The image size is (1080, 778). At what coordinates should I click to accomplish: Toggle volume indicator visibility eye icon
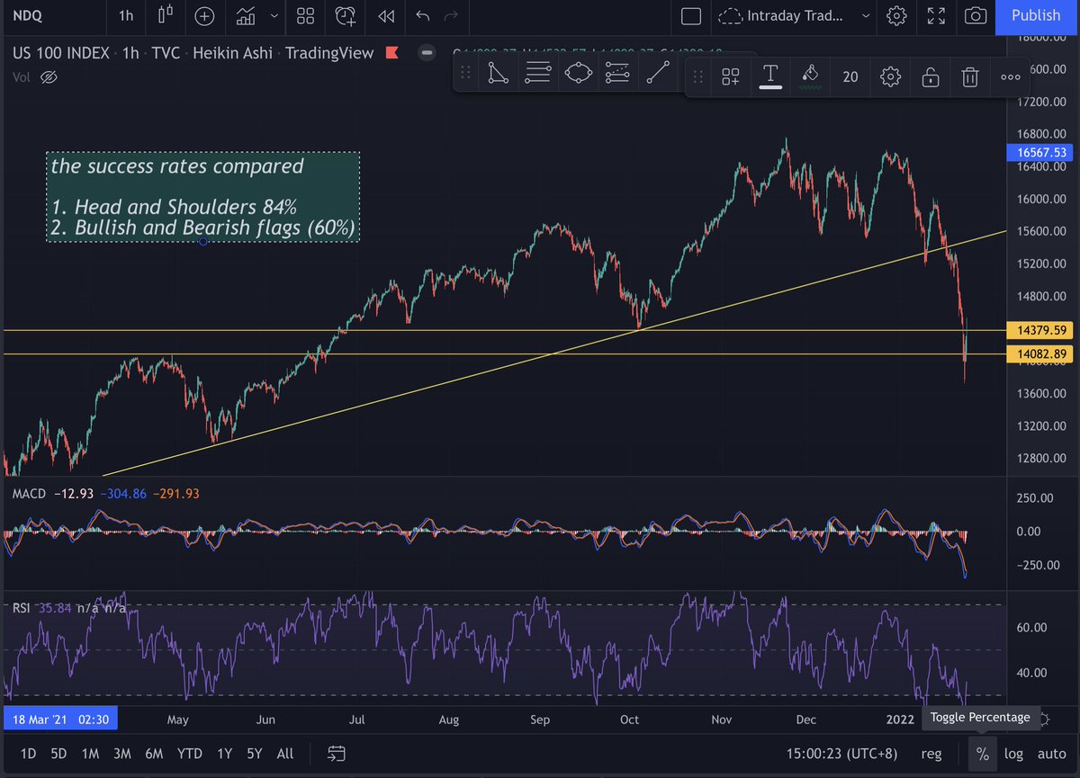tap(49, 77)
